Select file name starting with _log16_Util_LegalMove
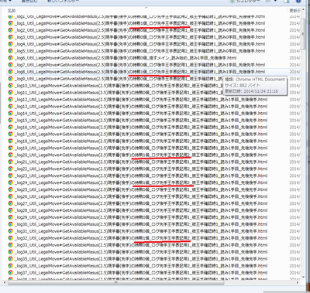 coord(141,127)
